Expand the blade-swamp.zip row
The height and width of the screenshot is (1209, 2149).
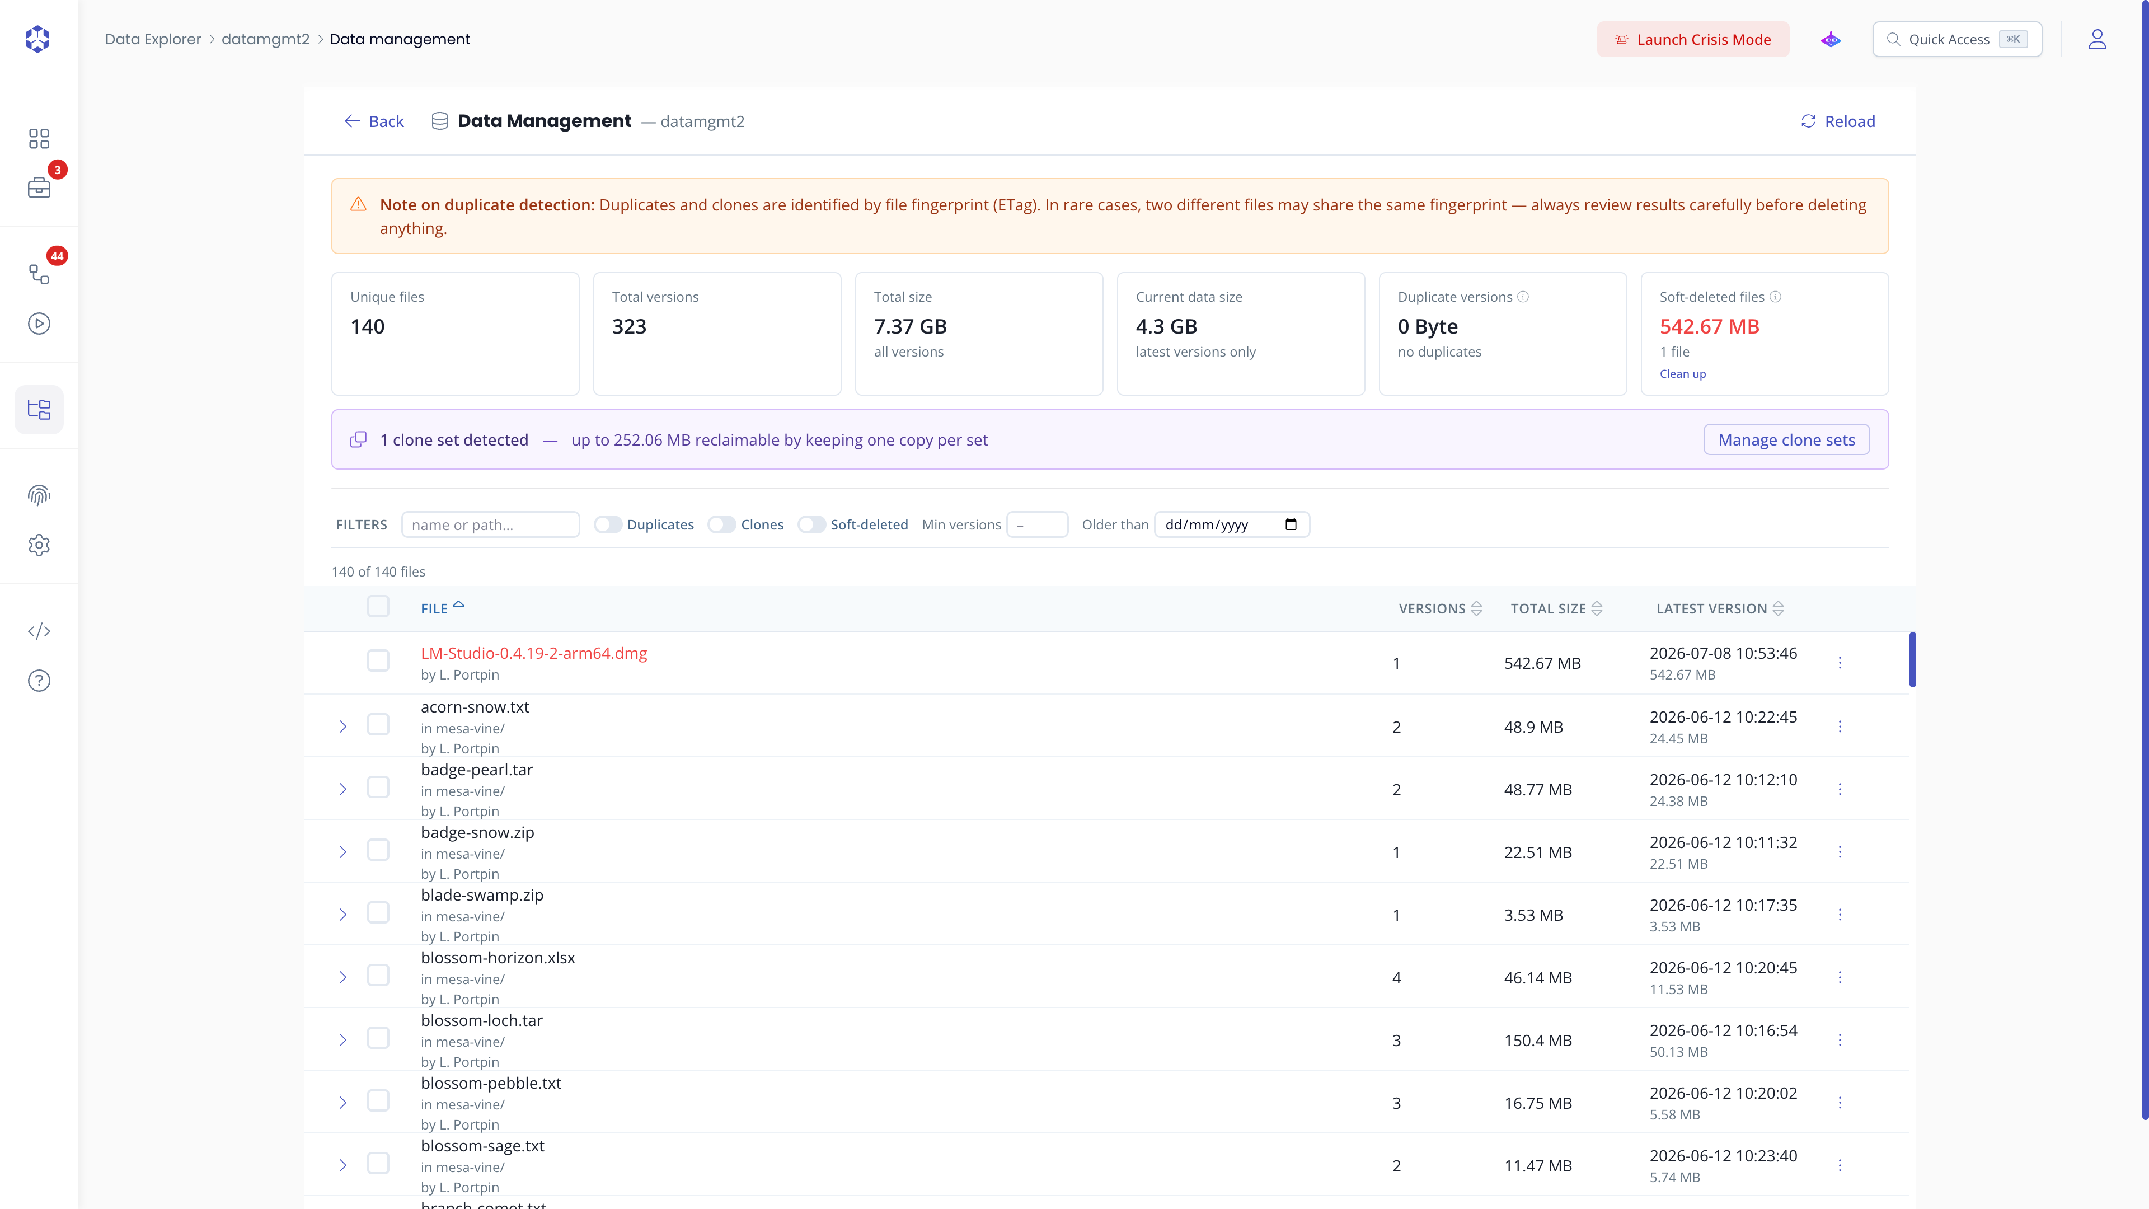click(342, 915)
